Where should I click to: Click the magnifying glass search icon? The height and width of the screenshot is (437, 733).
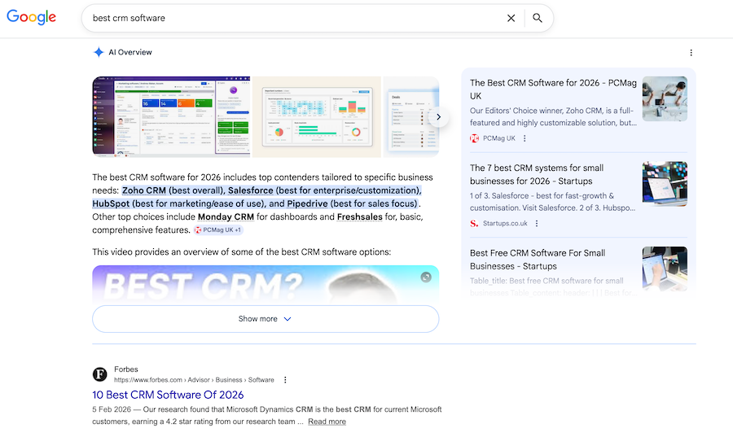tap(538, 18)
